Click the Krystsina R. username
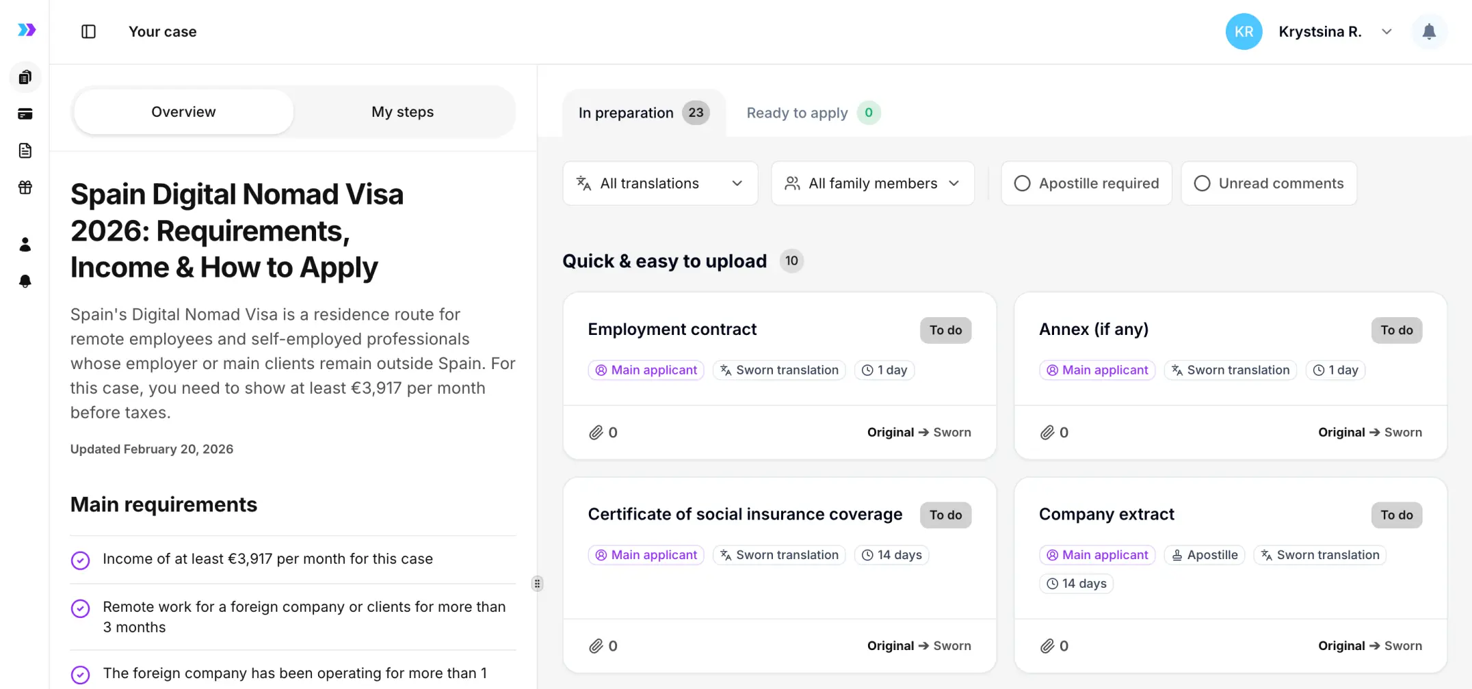Image resolution: width=1472 pixels, height=689 pixels. coord(1320,31)
